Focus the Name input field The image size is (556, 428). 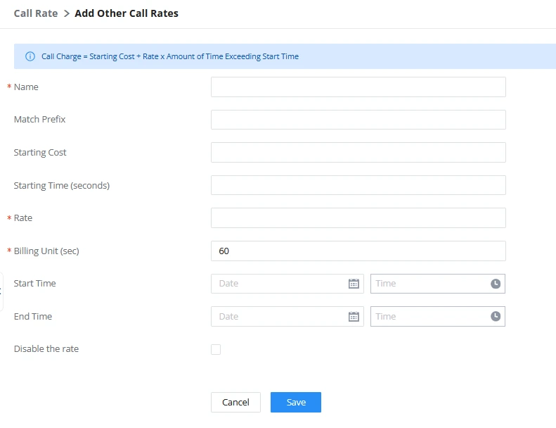358,87
